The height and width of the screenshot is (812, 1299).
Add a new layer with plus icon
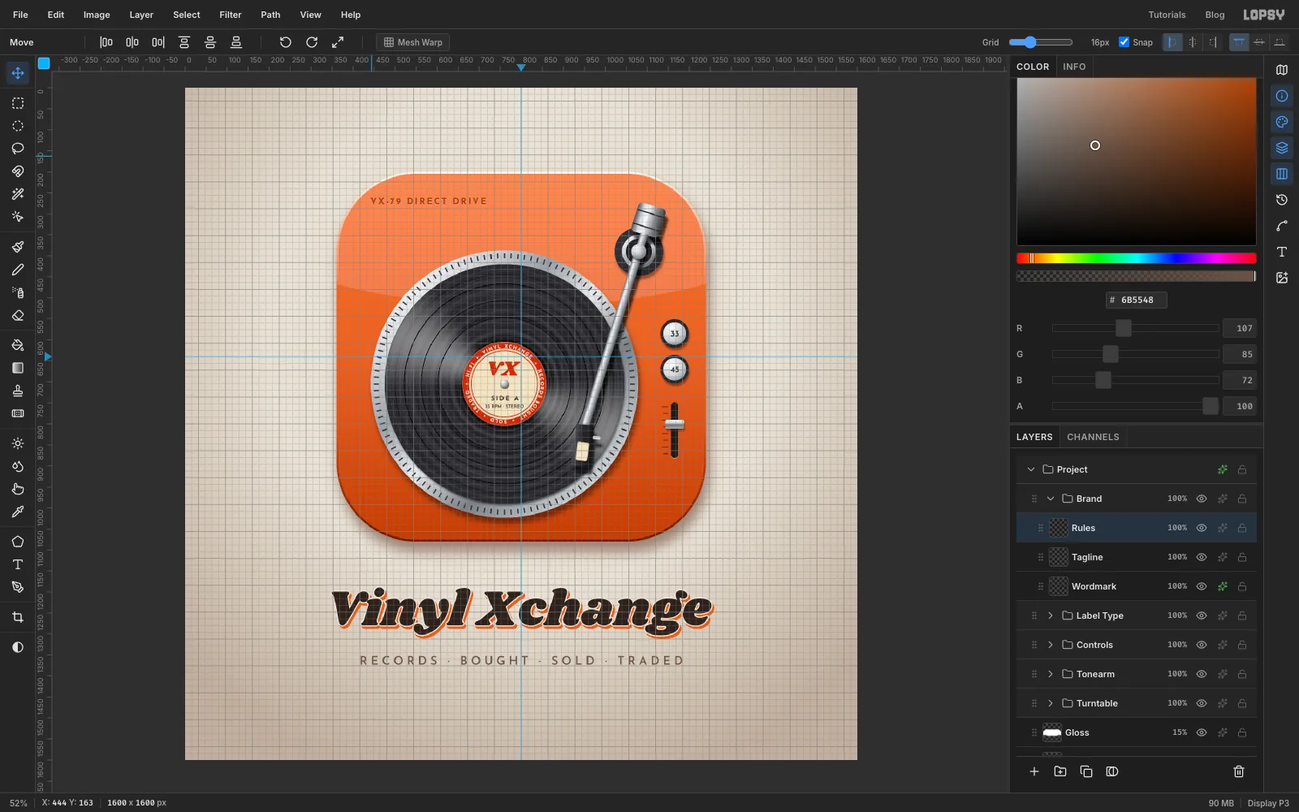pos(1034,771)
